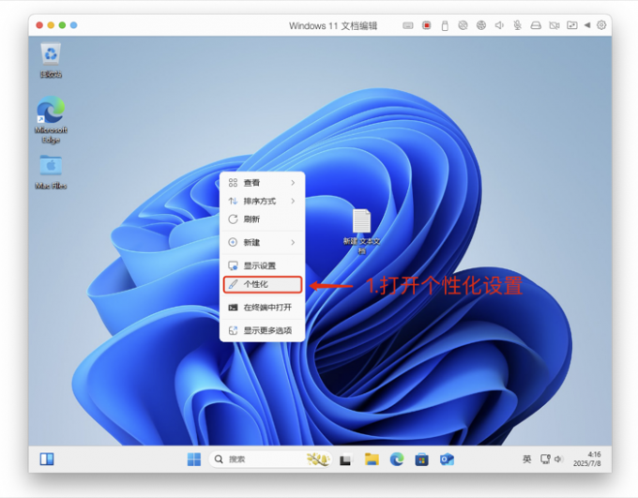Open the volume tray icon
Image resolution: width=638 pixels, height=498 pixels.
pos(558,460)
